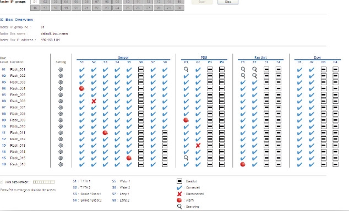Viewport: 349px width, 211px height.
Task: Click the S7 connected checkmark on Rack_010
Action: pos(153,126)
